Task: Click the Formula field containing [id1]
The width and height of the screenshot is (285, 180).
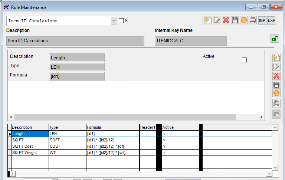Action: [x=77, y=76]
